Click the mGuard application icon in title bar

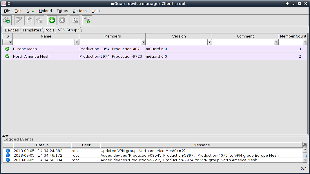(3, 3)
